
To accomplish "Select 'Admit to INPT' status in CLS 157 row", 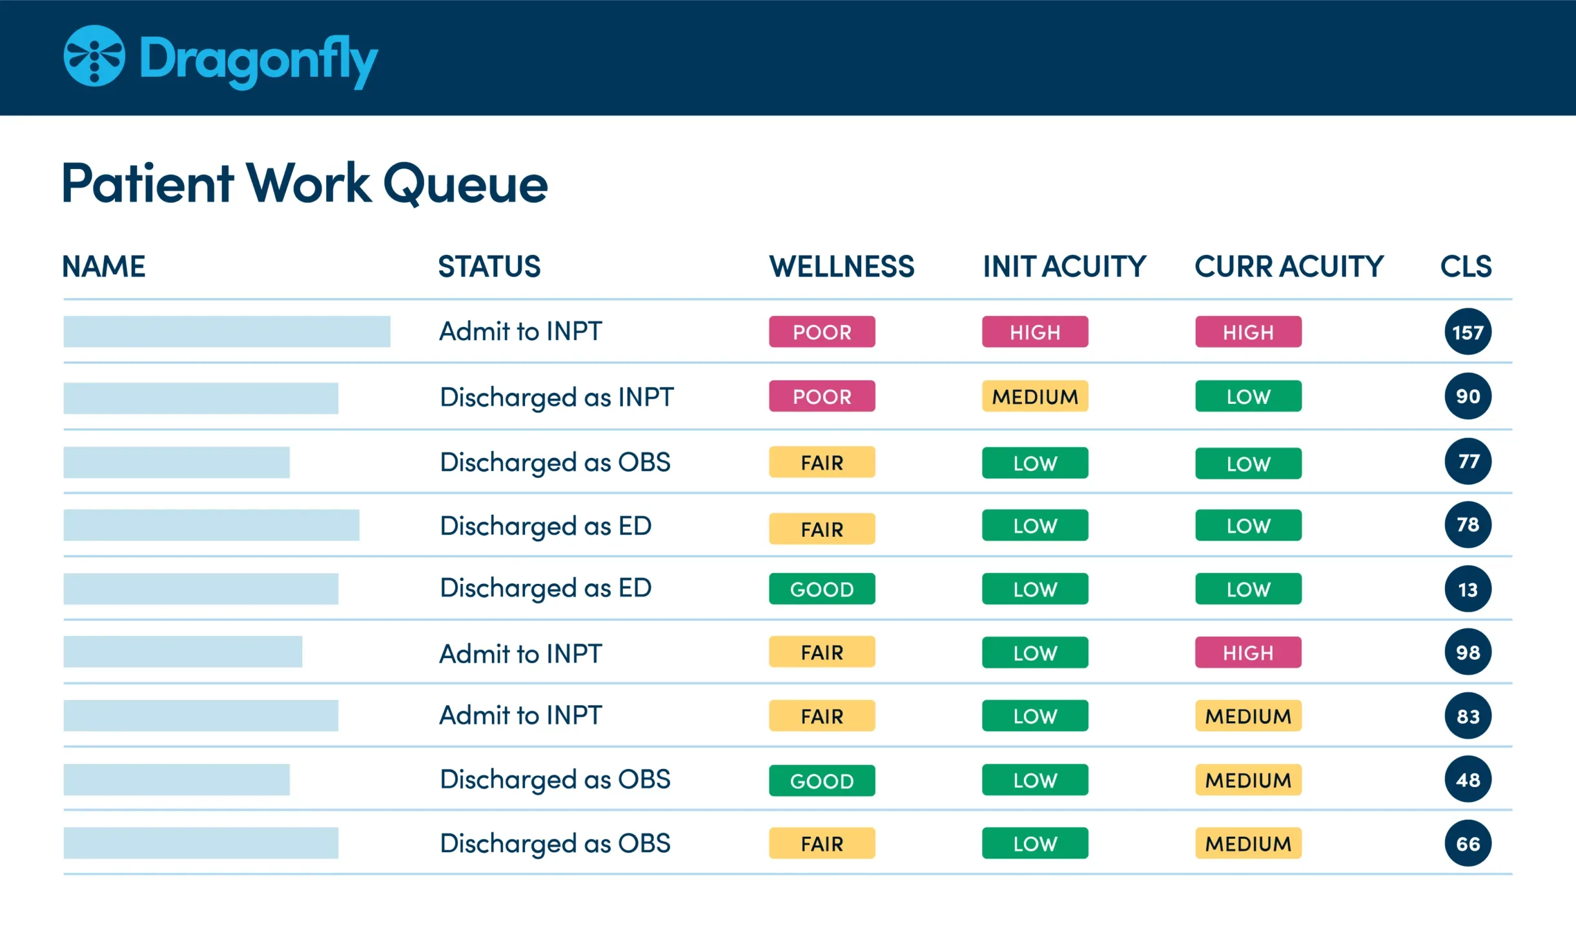I will (520, 331).
